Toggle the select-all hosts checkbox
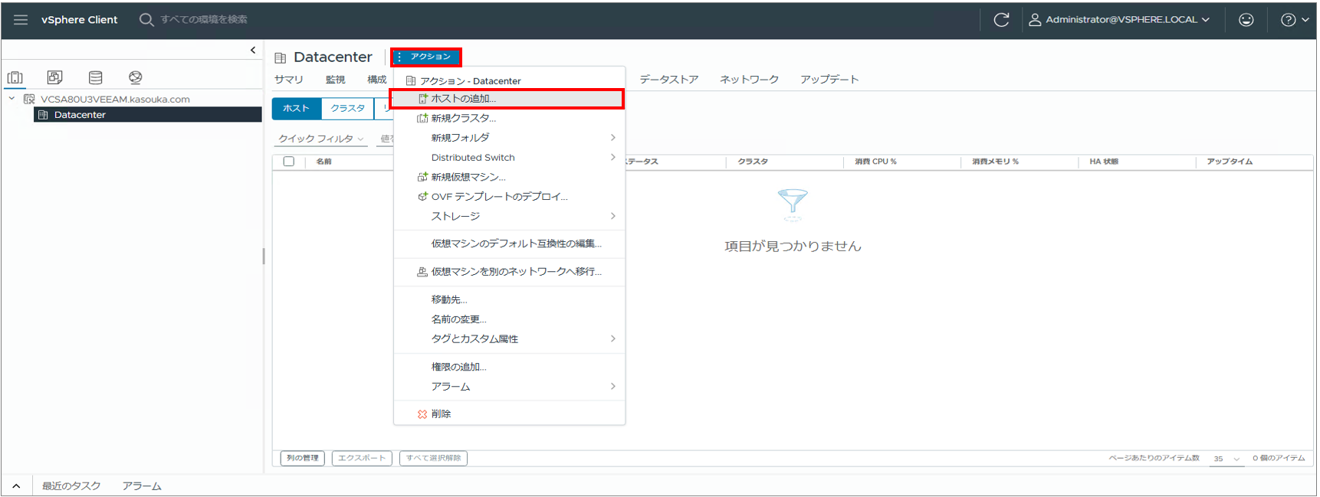Image resolution: width=1320 pixels, height=497 pixels. point(289,162)
